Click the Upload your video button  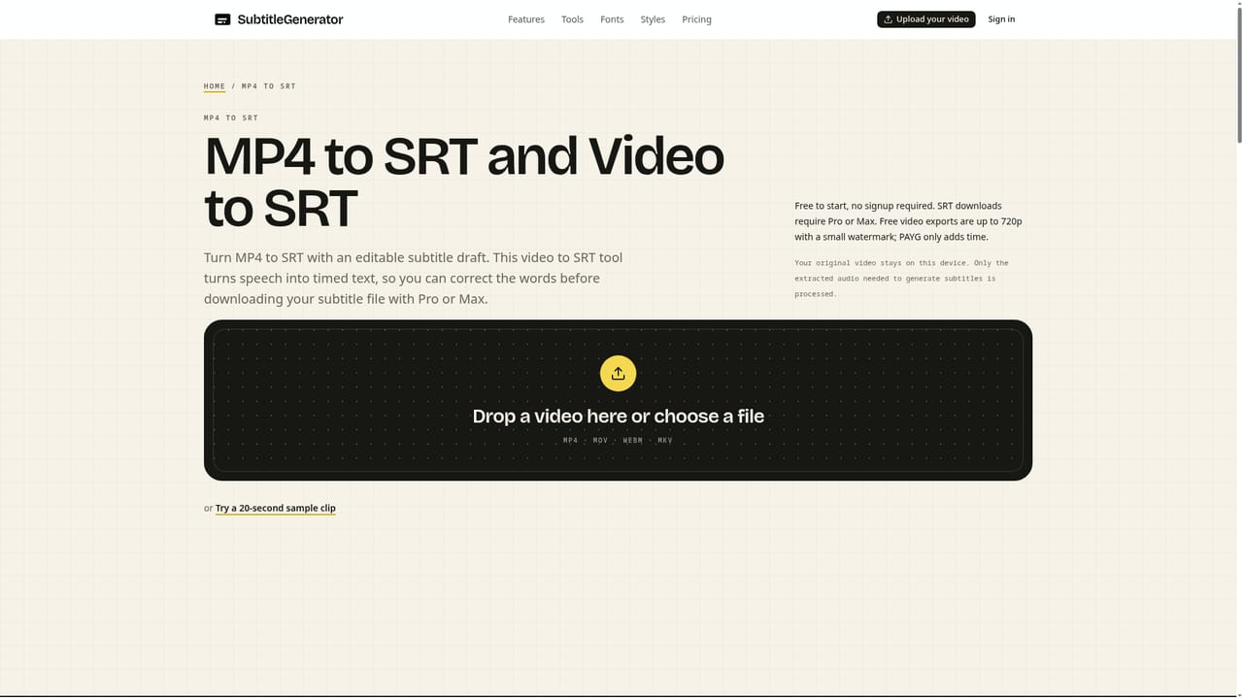point(925,19)
